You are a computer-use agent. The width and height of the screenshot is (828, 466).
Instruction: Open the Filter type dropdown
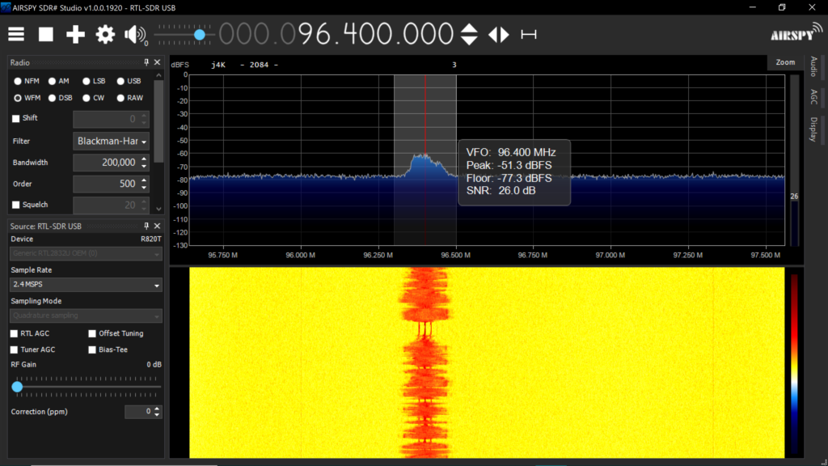(111, 141)
